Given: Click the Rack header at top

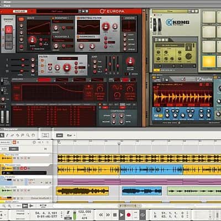Looking at the screenshot, I should [7, 6].
